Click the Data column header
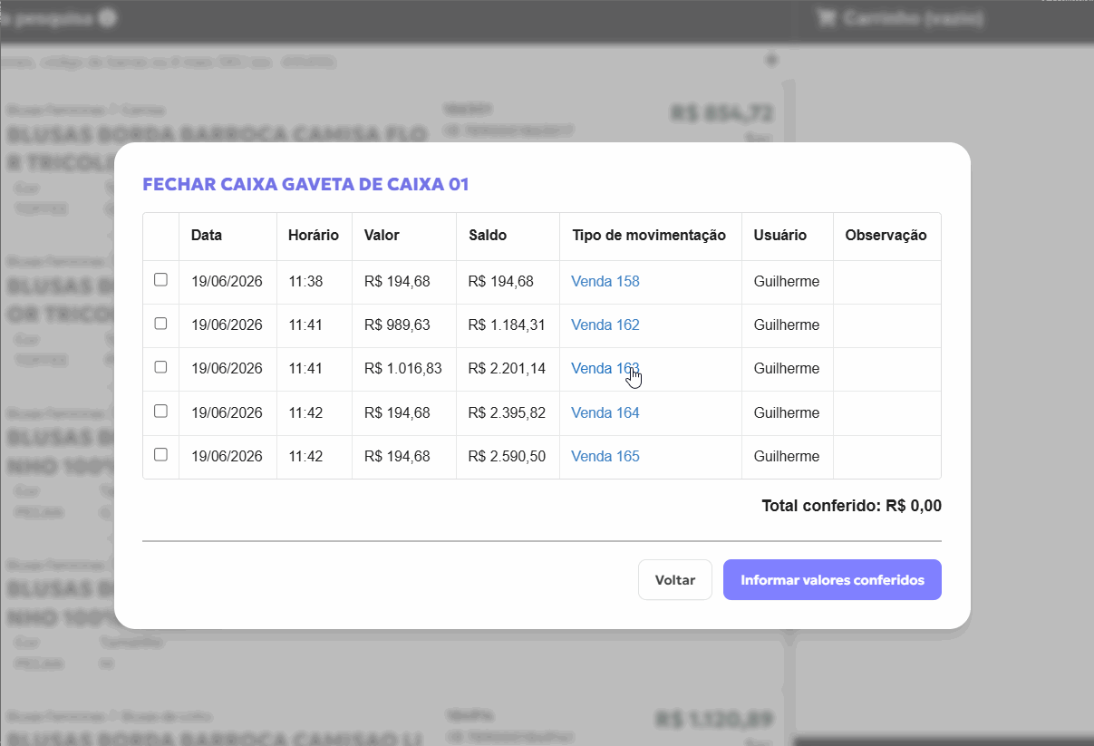 point(207,235)
